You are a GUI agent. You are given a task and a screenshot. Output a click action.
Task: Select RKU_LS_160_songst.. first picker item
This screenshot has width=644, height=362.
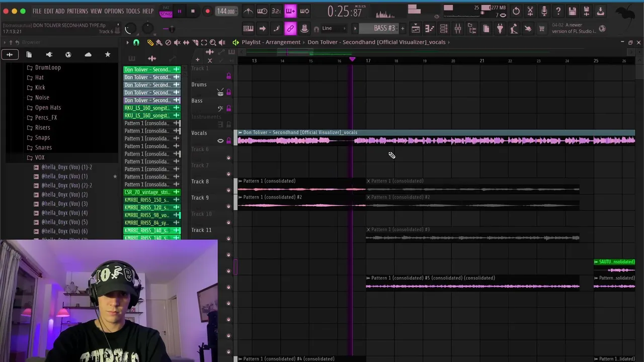point(152,108)
